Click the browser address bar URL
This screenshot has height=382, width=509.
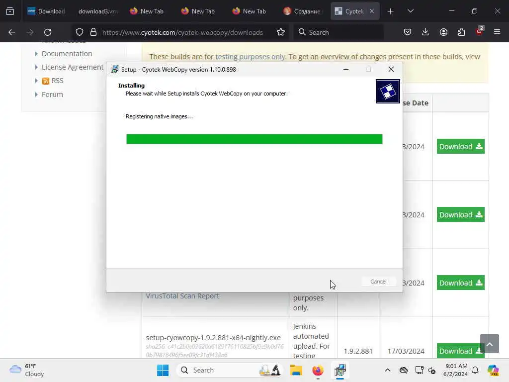(182, 32)
